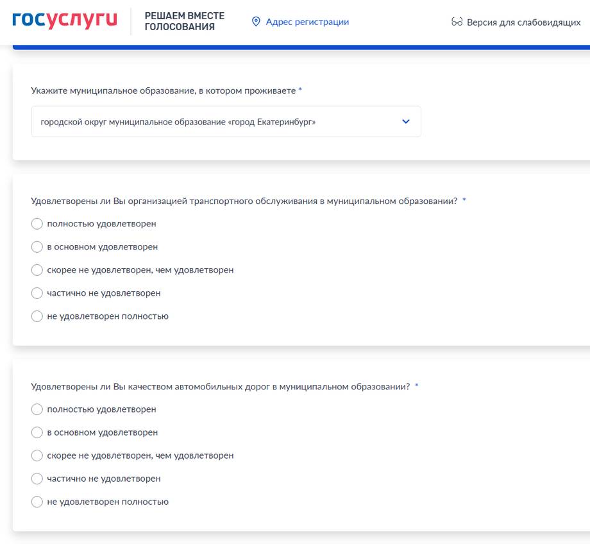
Task: Select 'в основном удовлетворен' for road quality
Action: tap(37, 432)
